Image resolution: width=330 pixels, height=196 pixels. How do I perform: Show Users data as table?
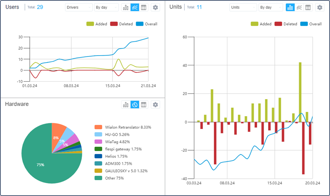pyautogui.click(x=144, y=7)
